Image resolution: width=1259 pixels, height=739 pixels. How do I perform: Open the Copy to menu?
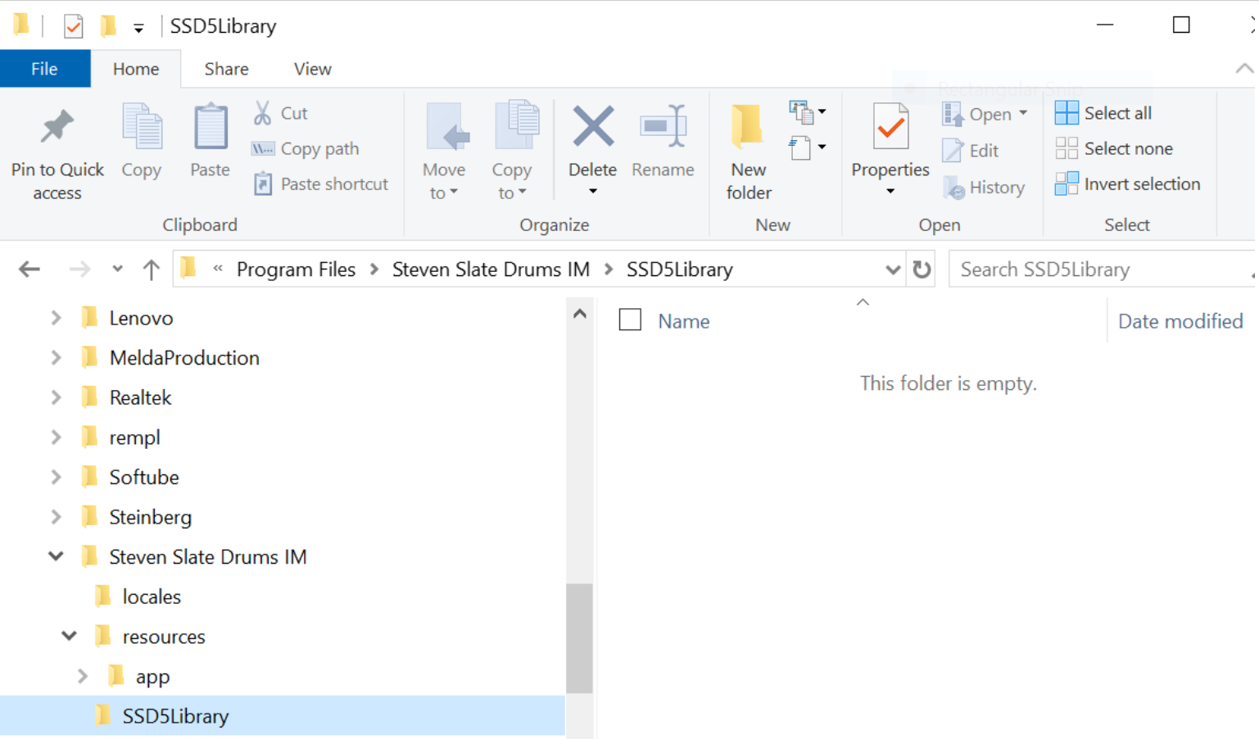click(x=512, y=152)
